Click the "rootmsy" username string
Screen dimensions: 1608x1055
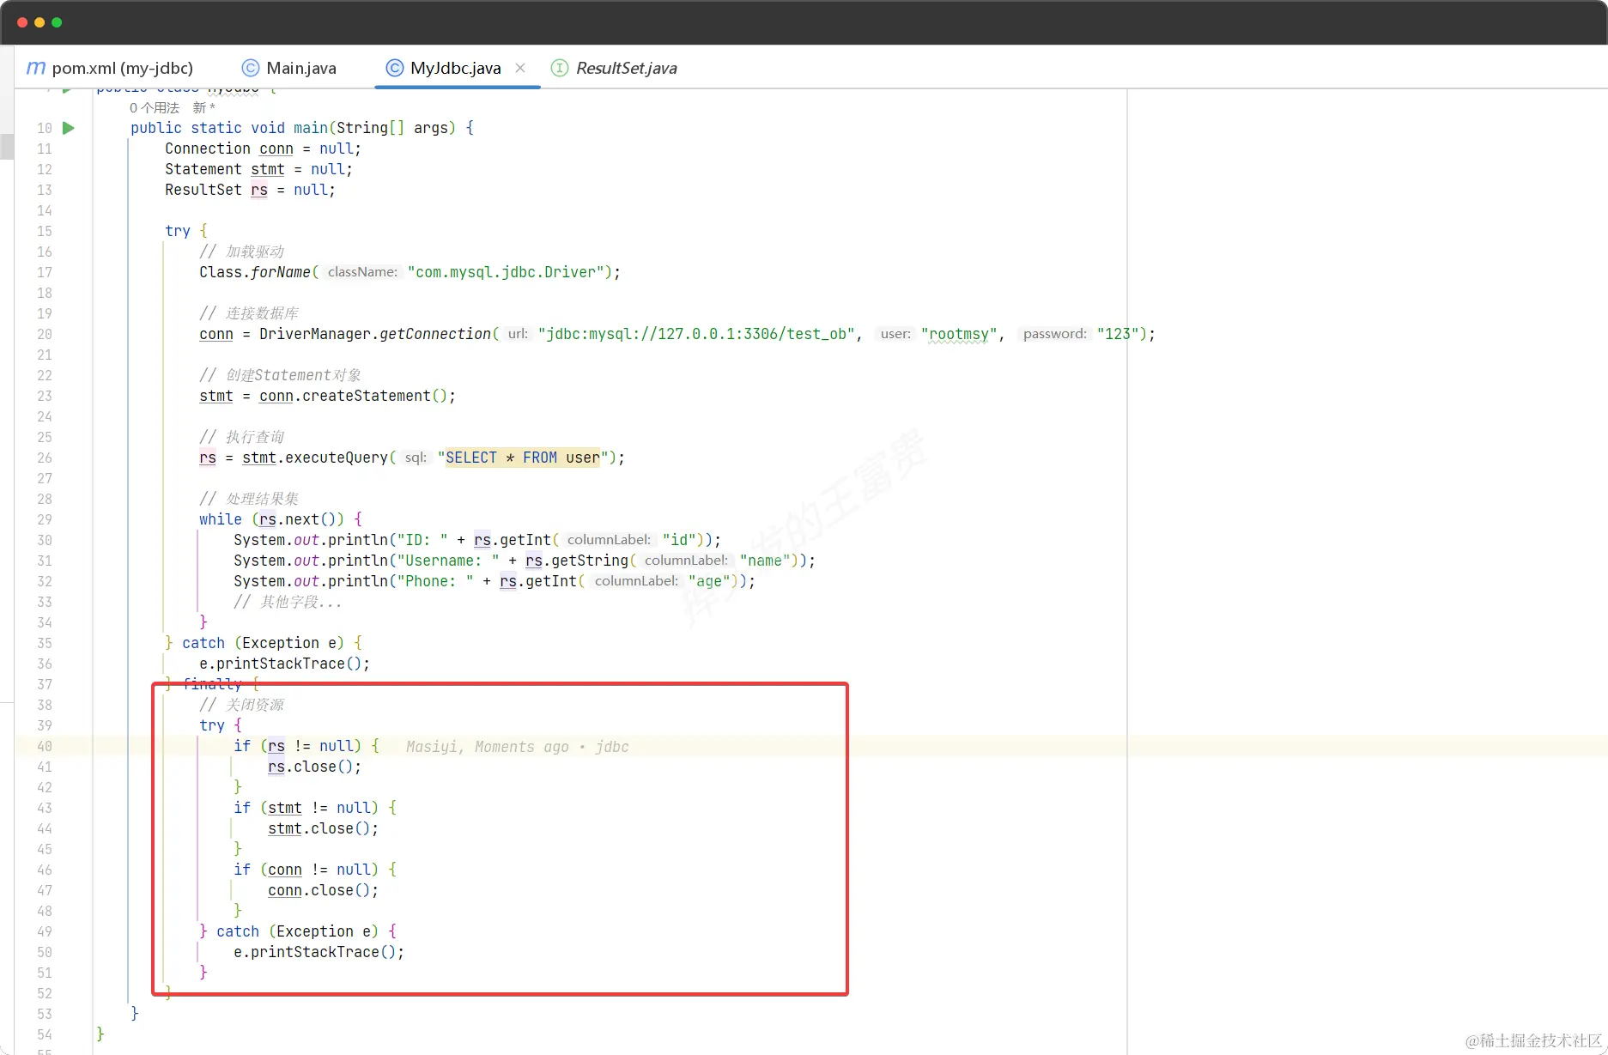pos(959,334)
